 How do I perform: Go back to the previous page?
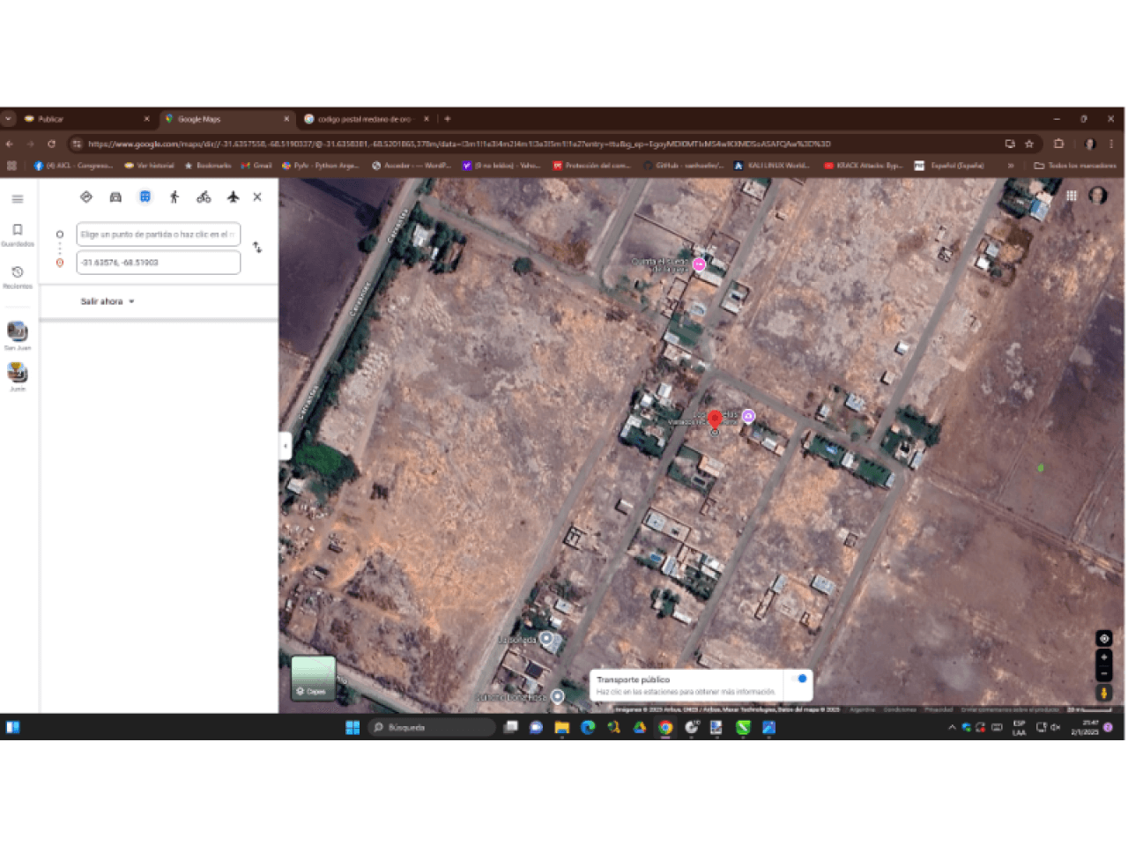tap(10, 144)
